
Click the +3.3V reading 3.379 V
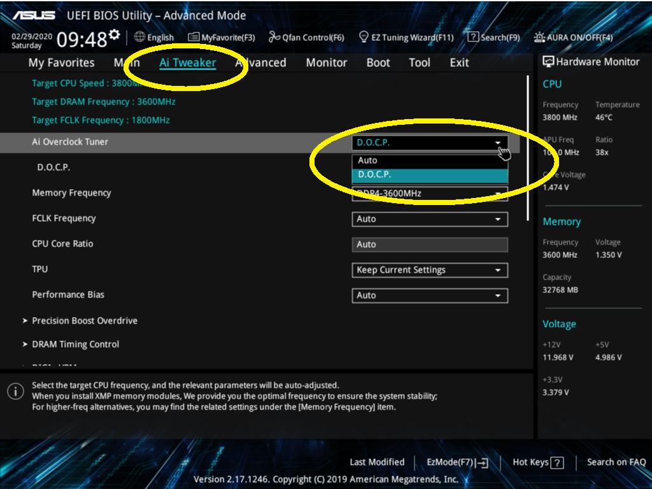[555, 392]
